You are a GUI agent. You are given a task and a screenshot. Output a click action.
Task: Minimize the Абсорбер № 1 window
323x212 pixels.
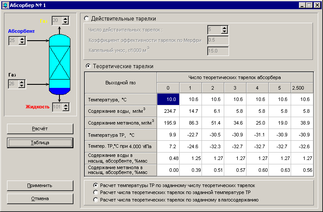point(302,5)
